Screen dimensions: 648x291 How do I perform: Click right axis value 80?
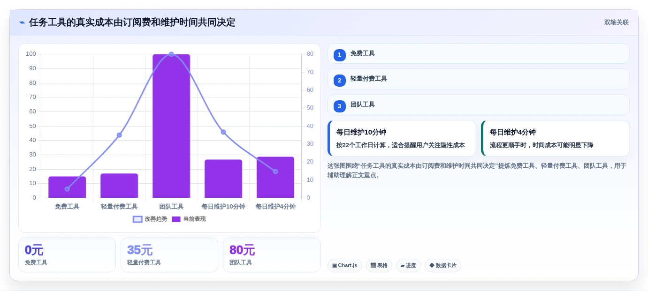pos(310,54)
